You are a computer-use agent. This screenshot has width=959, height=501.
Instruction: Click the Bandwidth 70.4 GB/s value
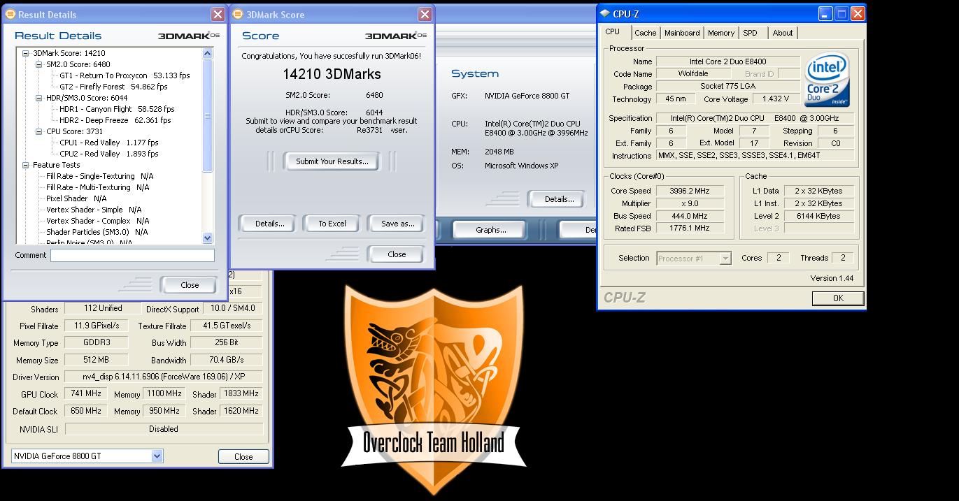tap(226, 360)
